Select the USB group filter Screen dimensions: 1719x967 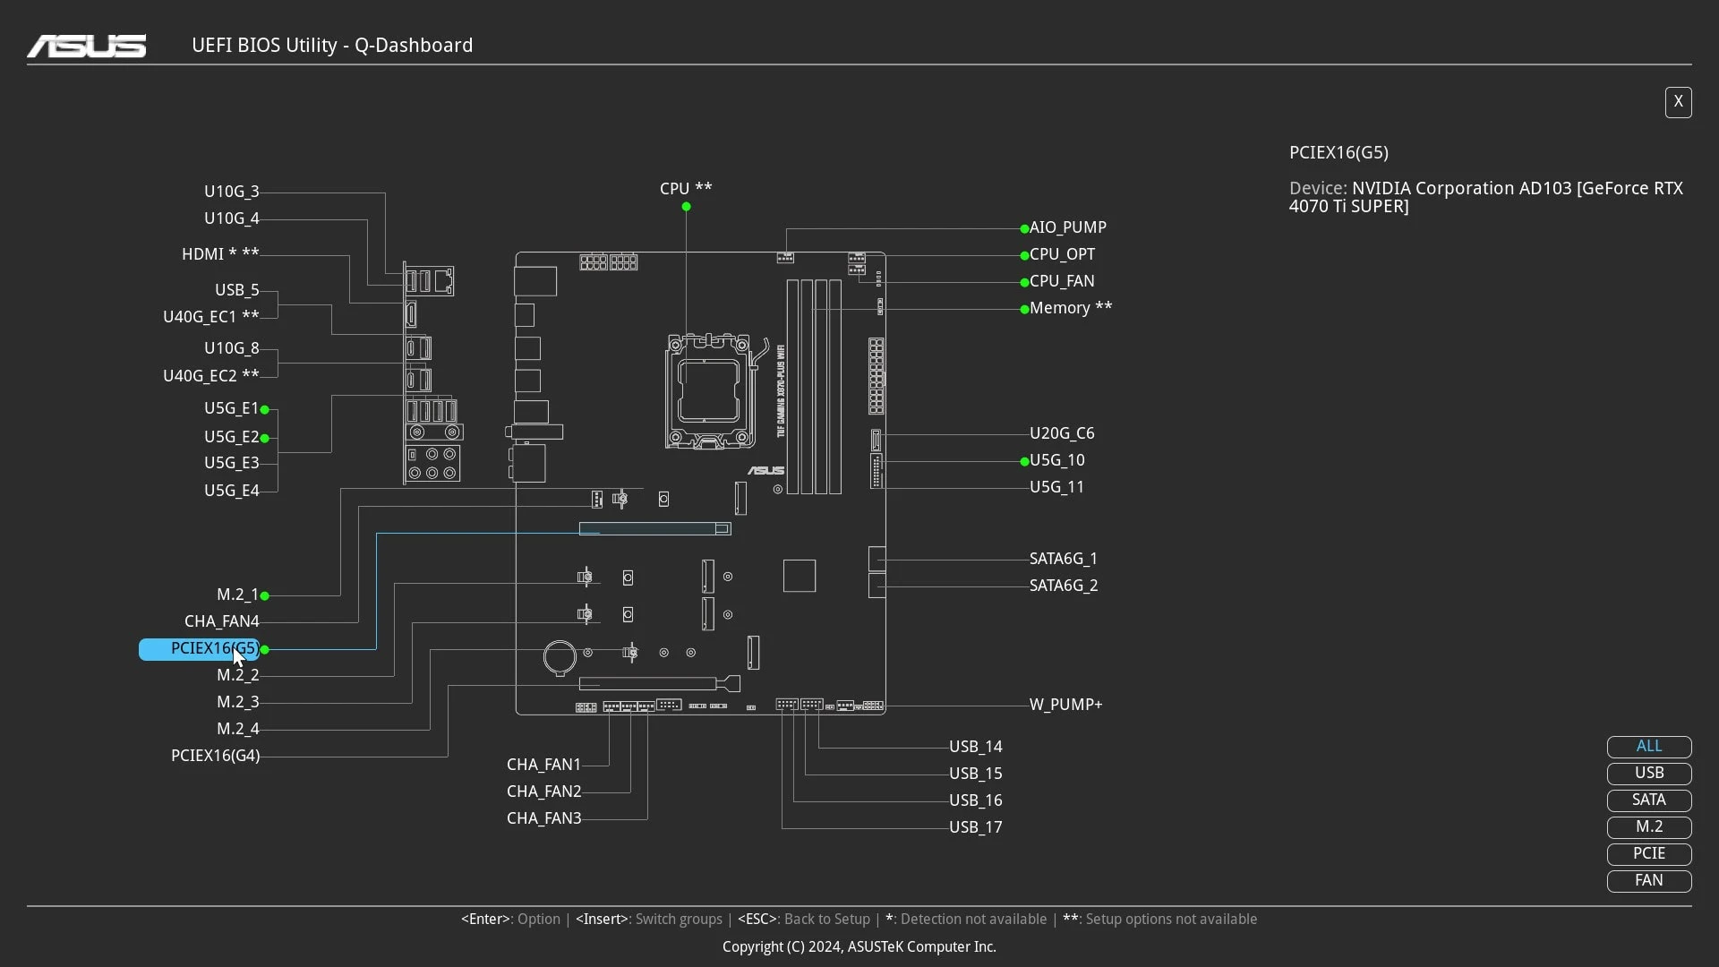point(1648,773)
